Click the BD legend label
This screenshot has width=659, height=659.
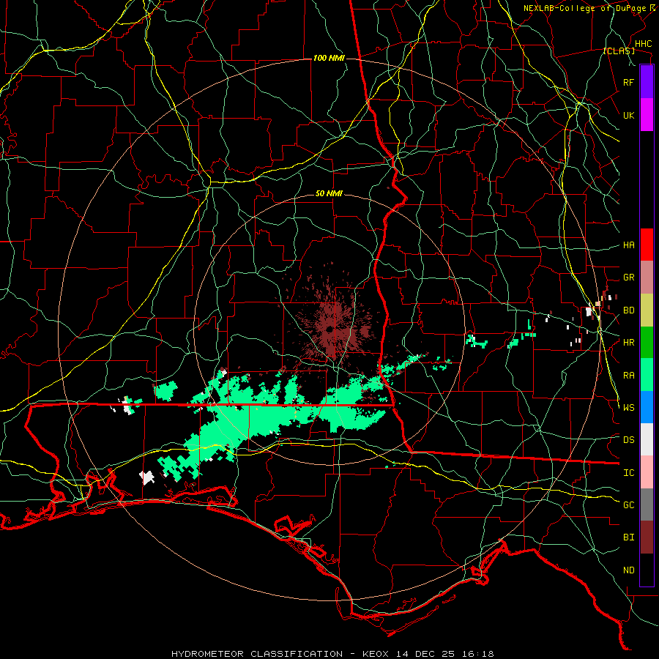(x=628, y=310)
